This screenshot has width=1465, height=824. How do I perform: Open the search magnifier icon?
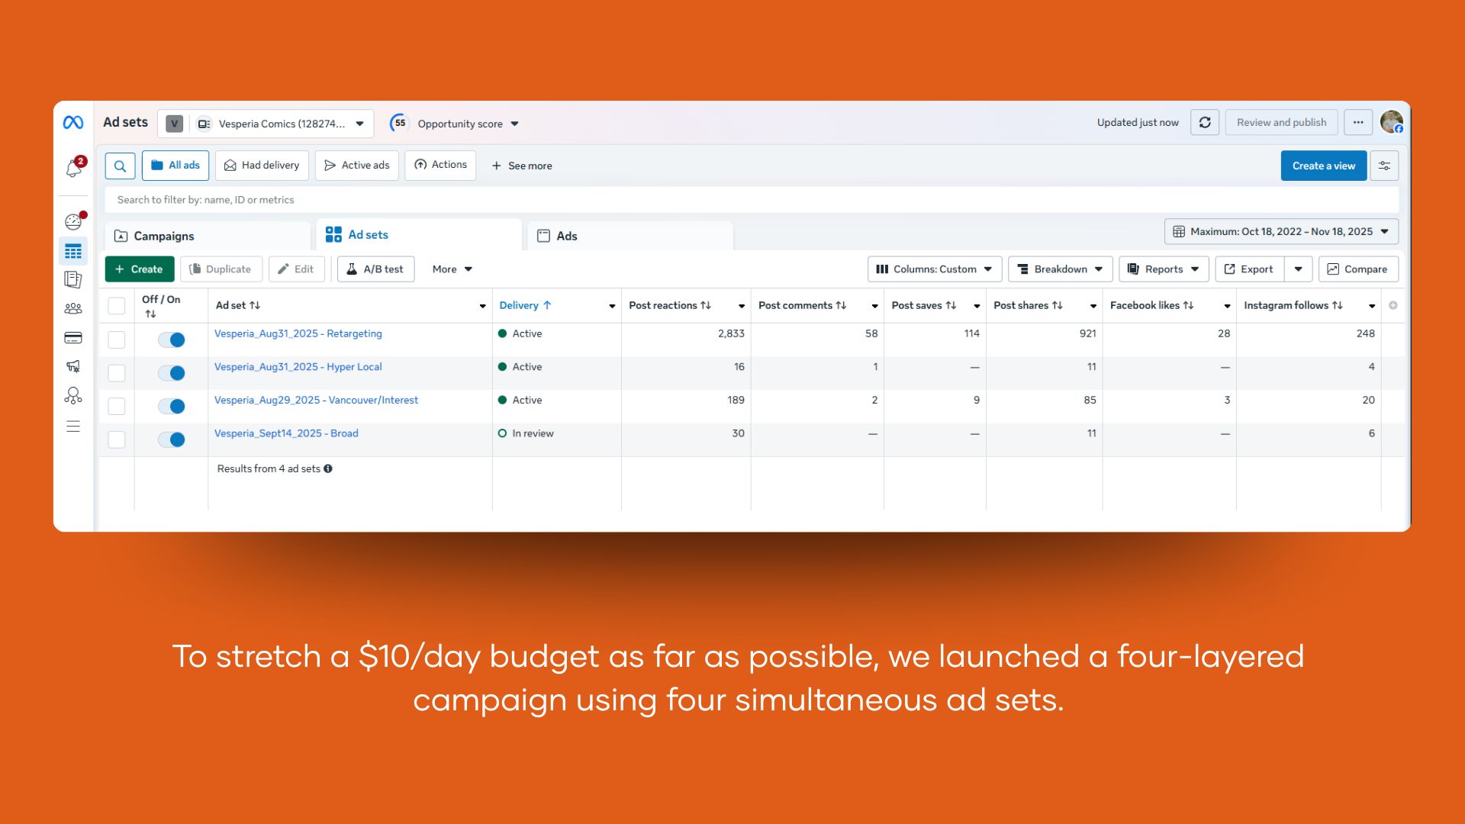pyautogui.click(x=120, y=166)
